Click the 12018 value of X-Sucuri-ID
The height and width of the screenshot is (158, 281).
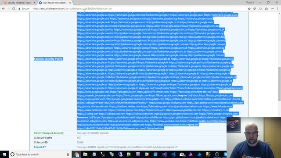[80, 142]
